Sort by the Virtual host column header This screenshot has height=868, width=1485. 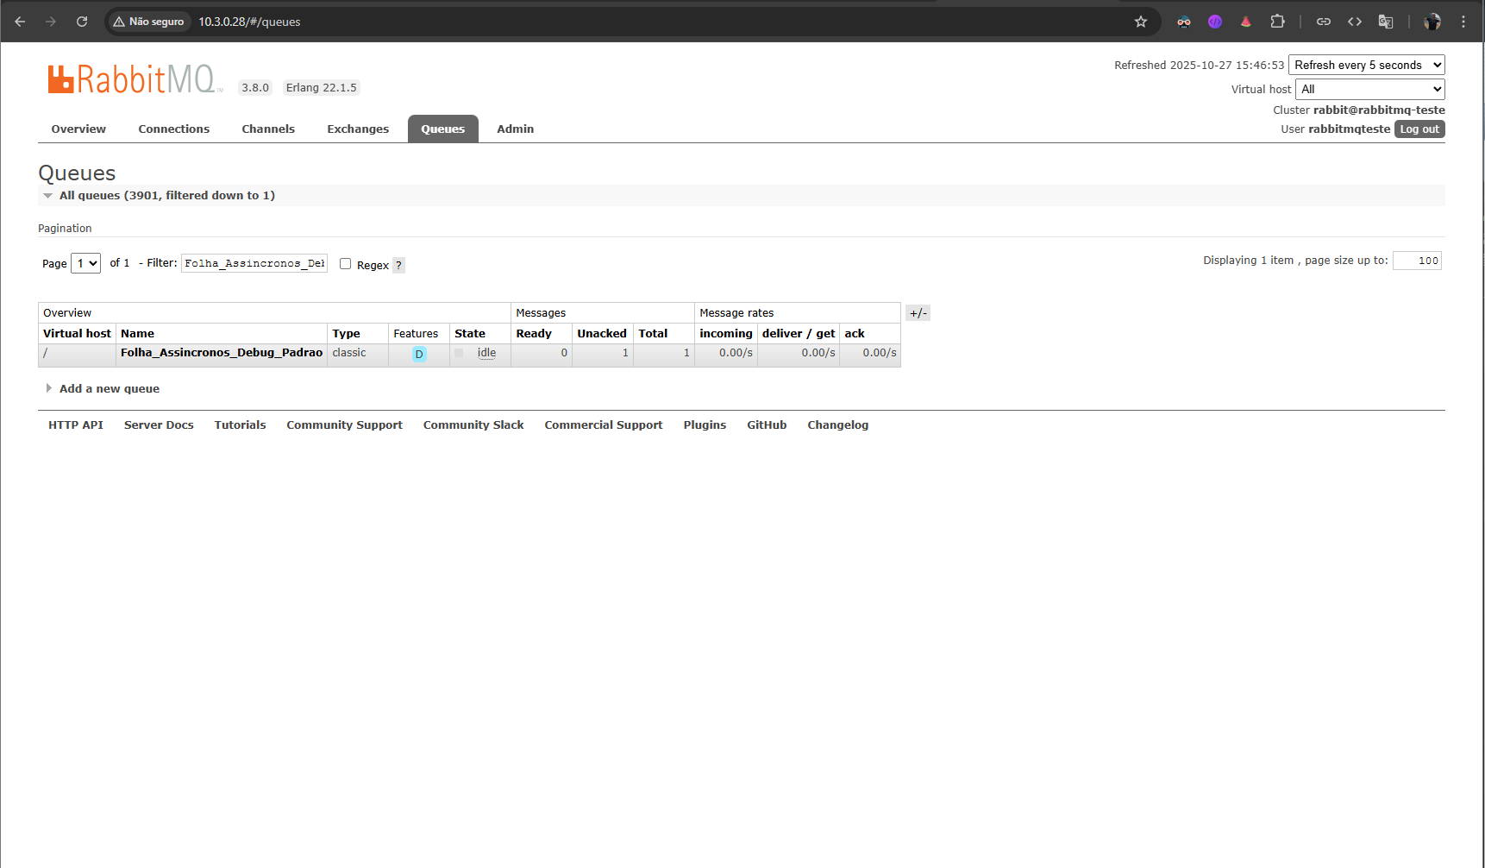[x=78, y=334]
